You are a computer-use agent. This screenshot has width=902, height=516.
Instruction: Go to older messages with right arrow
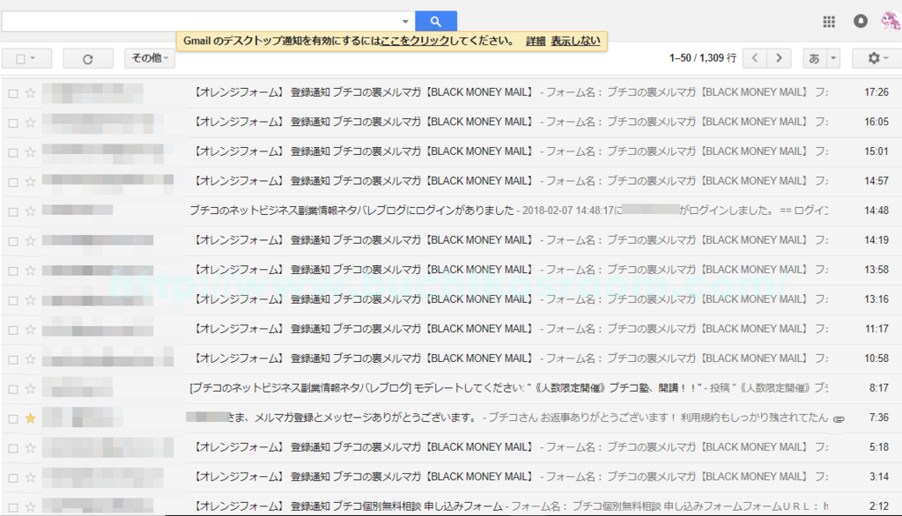pyautogui.click(x=779, y=58)
